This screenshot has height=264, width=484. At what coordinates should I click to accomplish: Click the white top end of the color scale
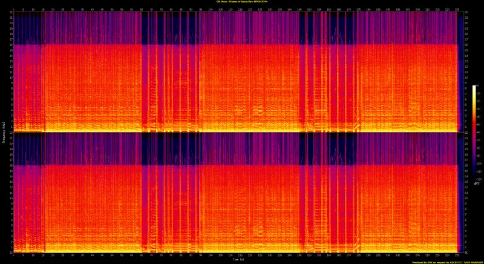pyautogui.click(x=474, y=88)
